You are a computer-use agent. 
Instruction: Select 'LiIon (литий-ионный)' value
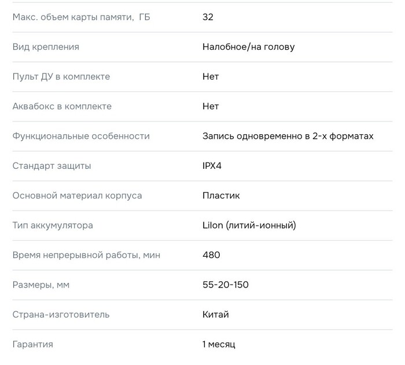pyautogui.click(x=249, y=225)
